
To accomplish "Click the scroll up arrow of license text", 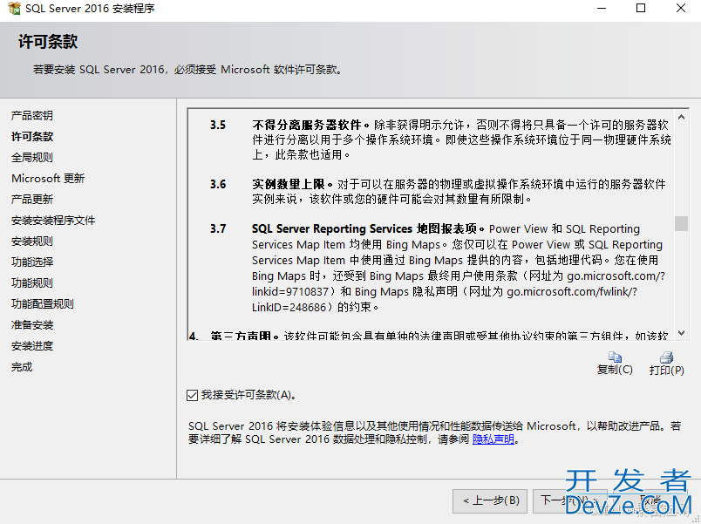I will coord(681,117).
